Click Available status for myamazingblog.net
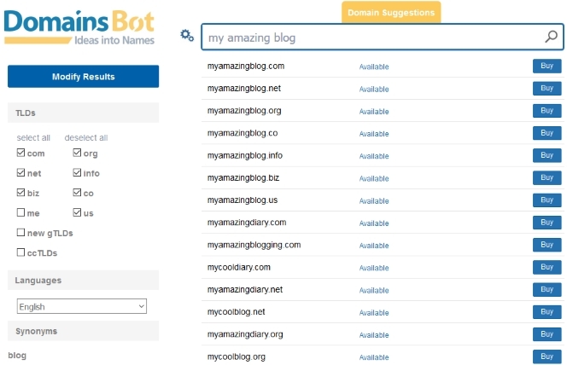 tap(374, 90)
